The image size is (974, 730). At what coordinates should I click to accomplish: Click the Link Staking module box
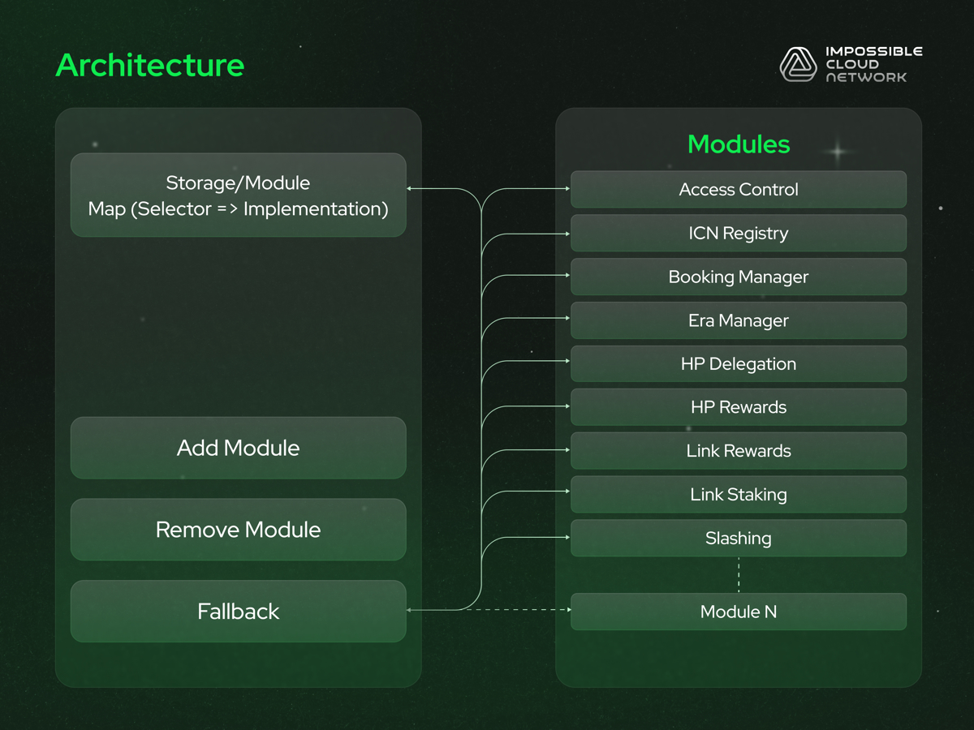pyautogui.click(x=739, y=494)
